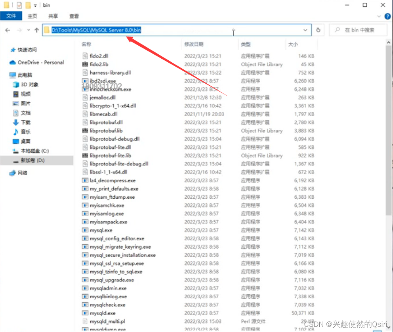Click the Forward navigation arrow
This screenshot has width=393, height=332.
(19, 30)
